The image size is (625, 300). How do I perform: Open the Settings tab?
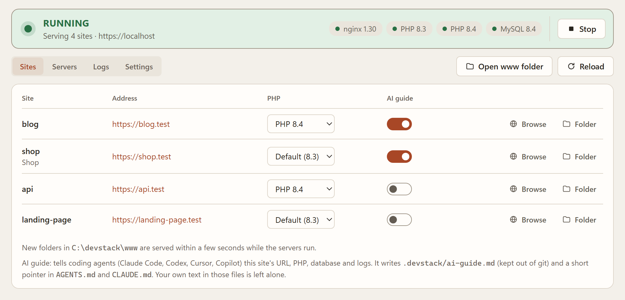pos(139,67)
